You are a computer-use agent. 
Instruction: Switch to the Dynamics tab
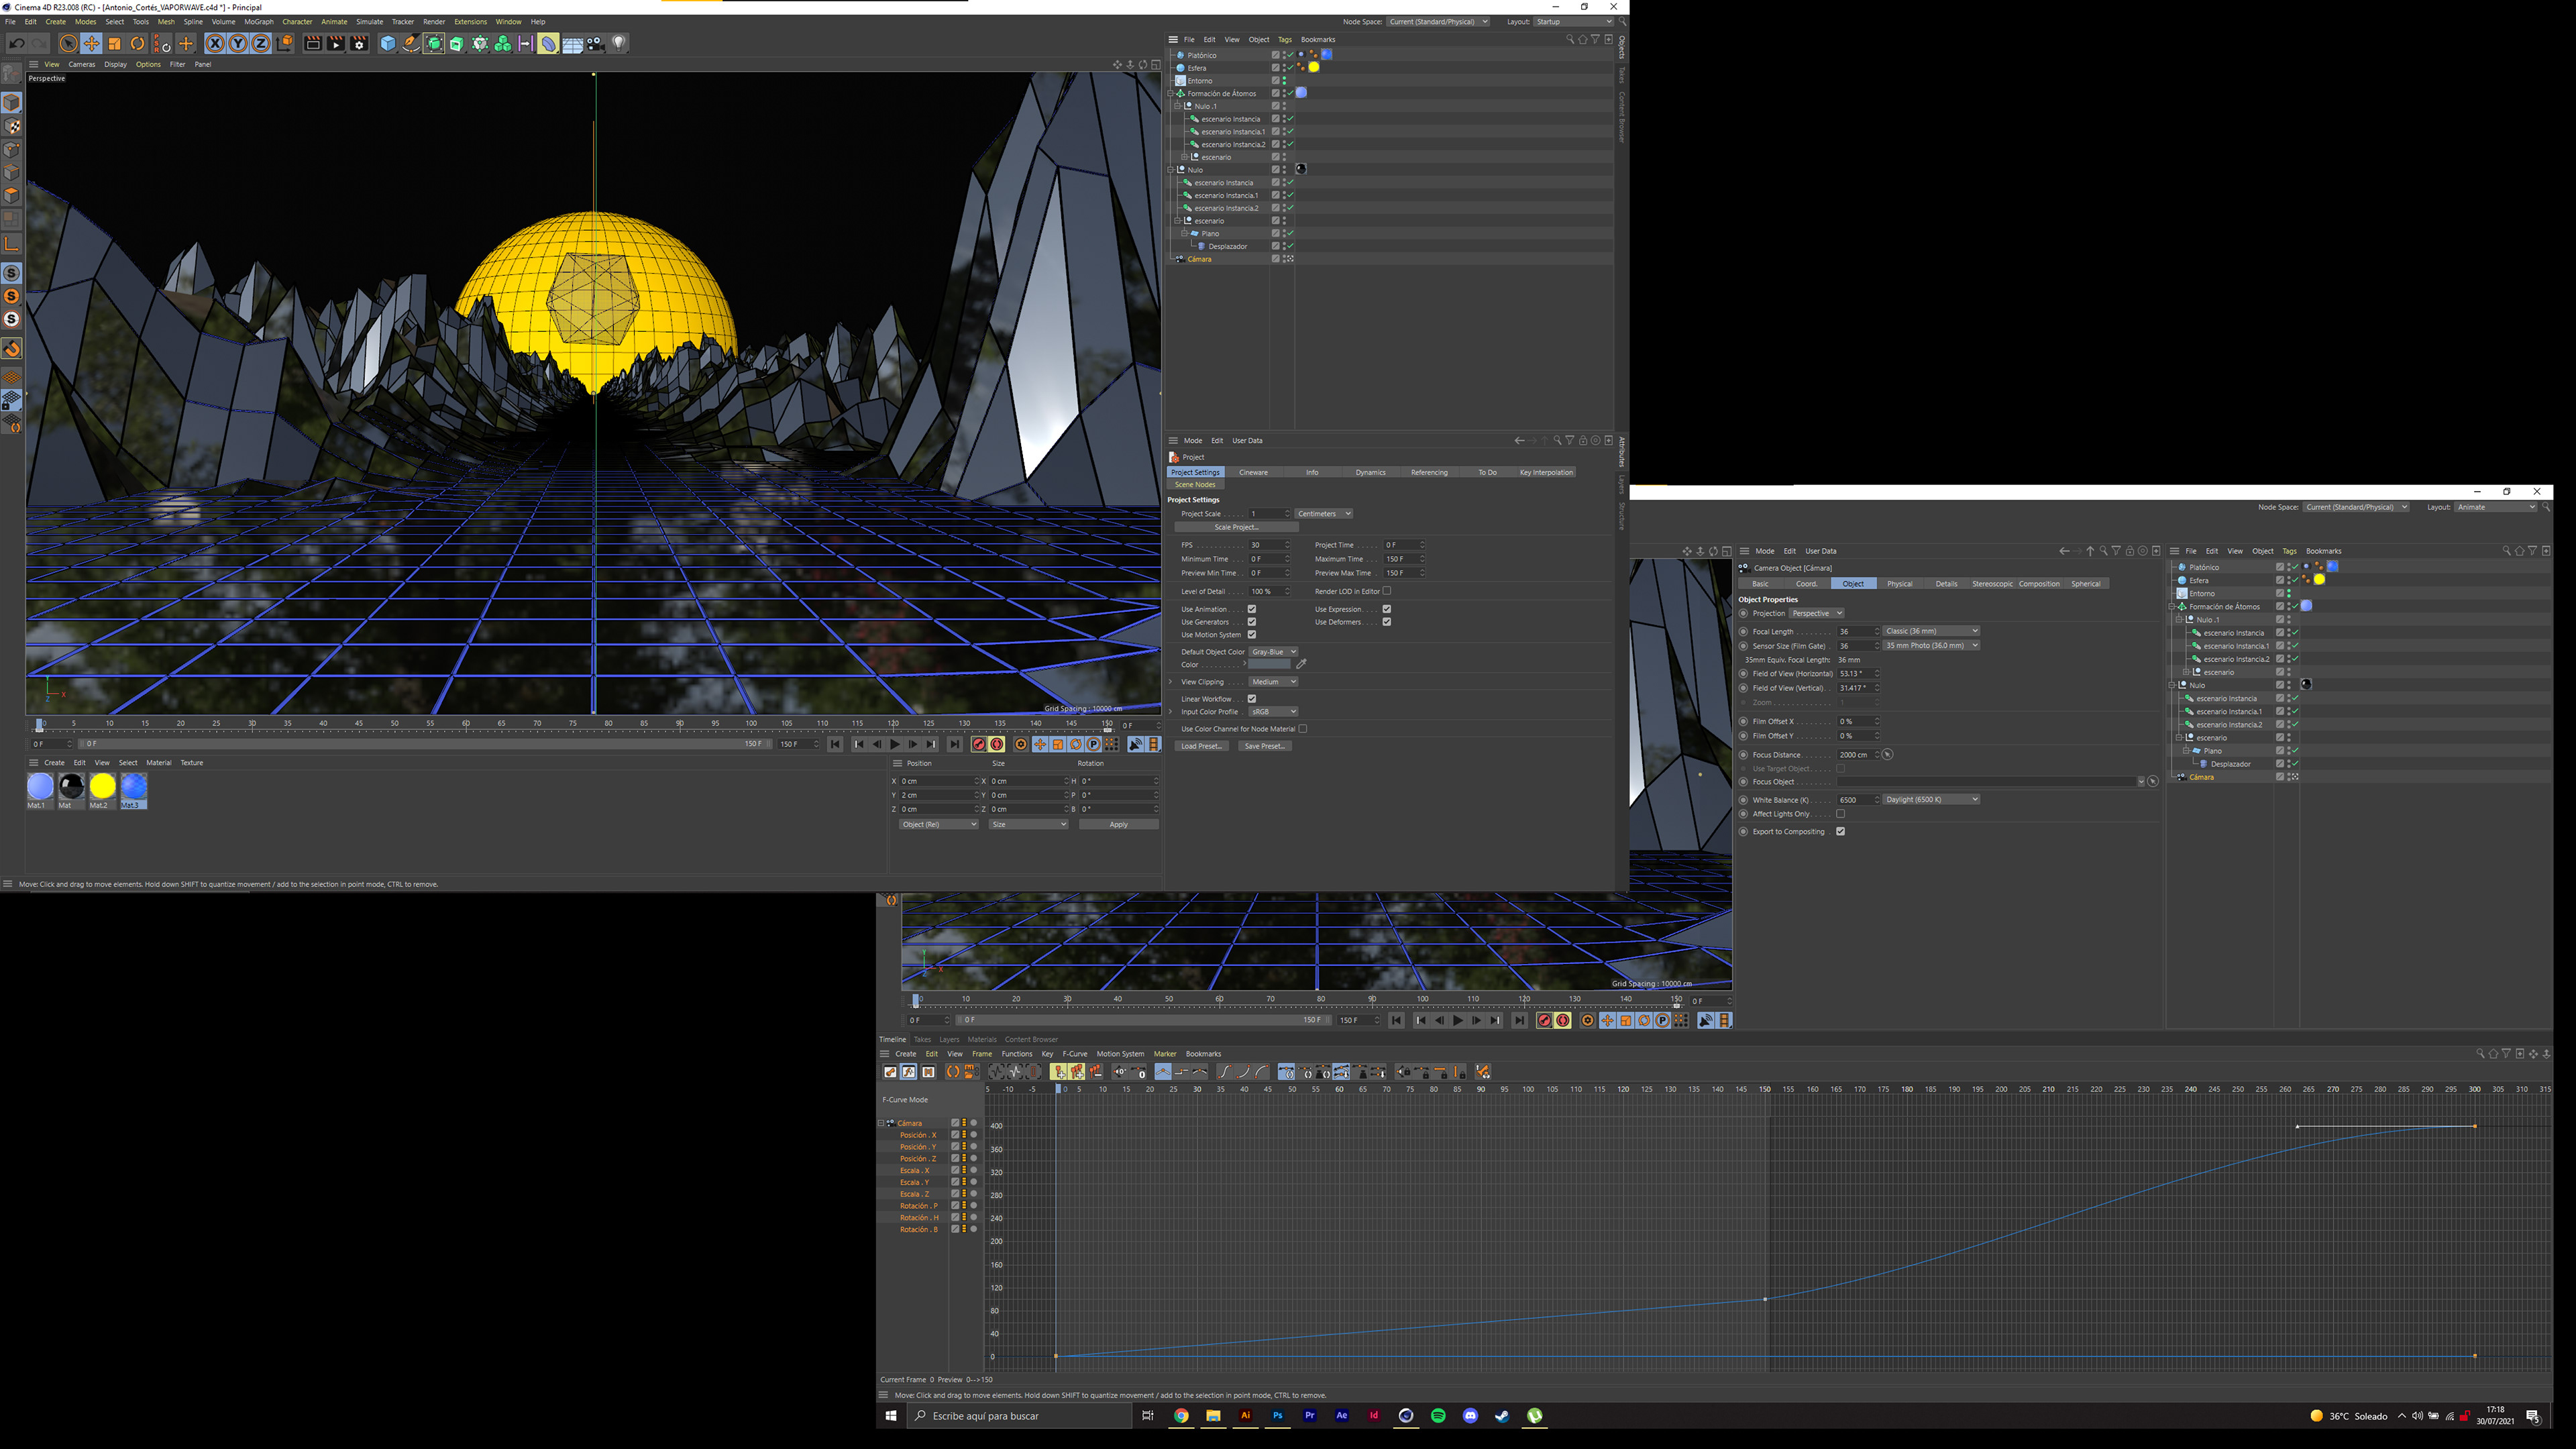click(x=1370, y=472)
